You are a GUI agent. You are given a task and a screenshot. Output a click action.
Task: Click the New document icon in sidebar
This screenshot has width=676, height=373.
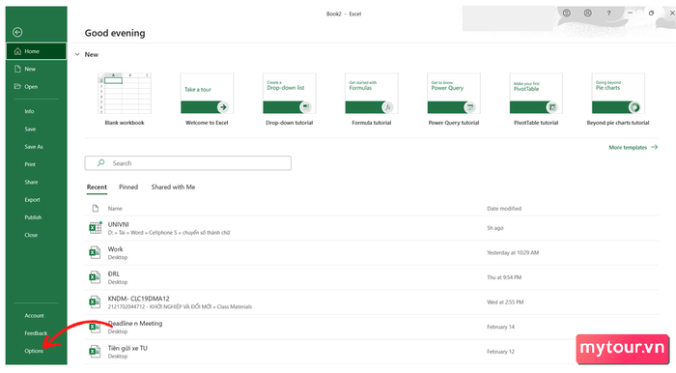pos(17,69)
